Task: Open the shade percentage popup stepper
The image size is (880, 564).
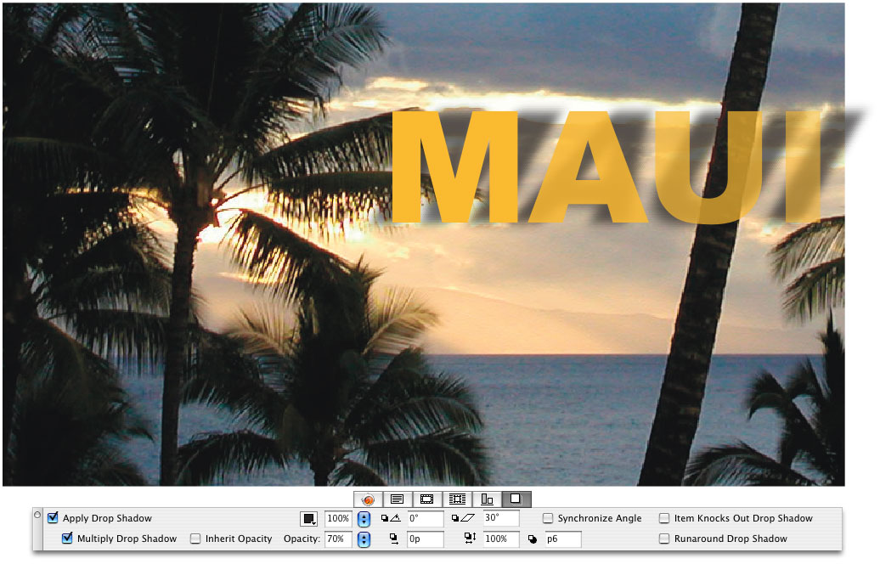Action: tap(364, 518)
